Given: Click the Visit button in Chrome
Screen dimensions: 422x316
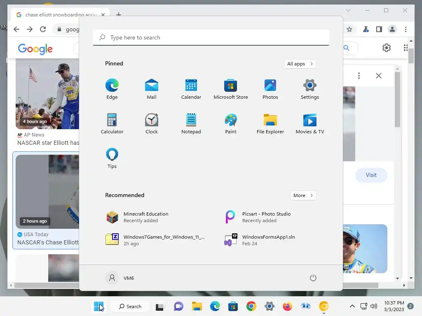Looking at the screenshot, I should (371, 175).
